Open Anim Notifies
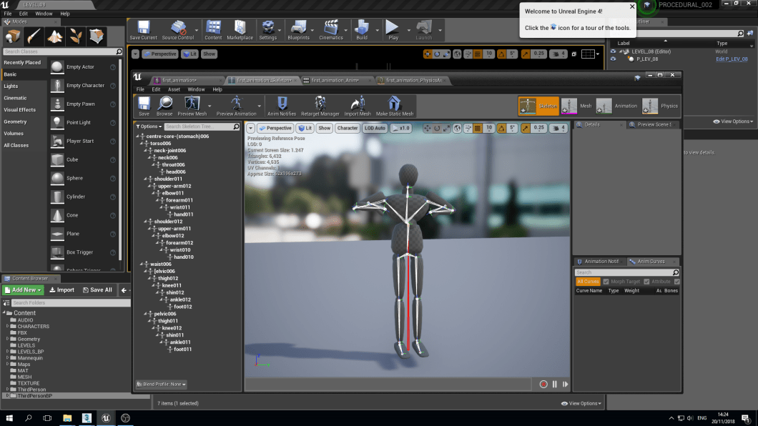Image resolution: width=758 pixels, height=426 pixels. (281, 106)
